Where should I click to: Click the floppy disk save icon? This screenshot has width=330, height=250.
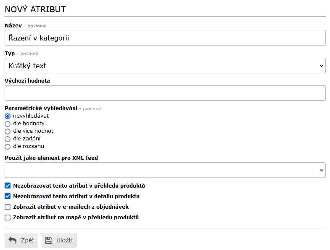[x=49, y=240]
